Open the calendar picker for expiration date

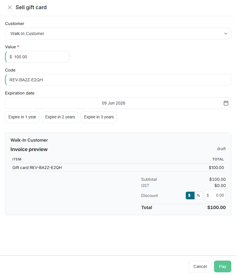pyautogui.click(x=226, y=103)
